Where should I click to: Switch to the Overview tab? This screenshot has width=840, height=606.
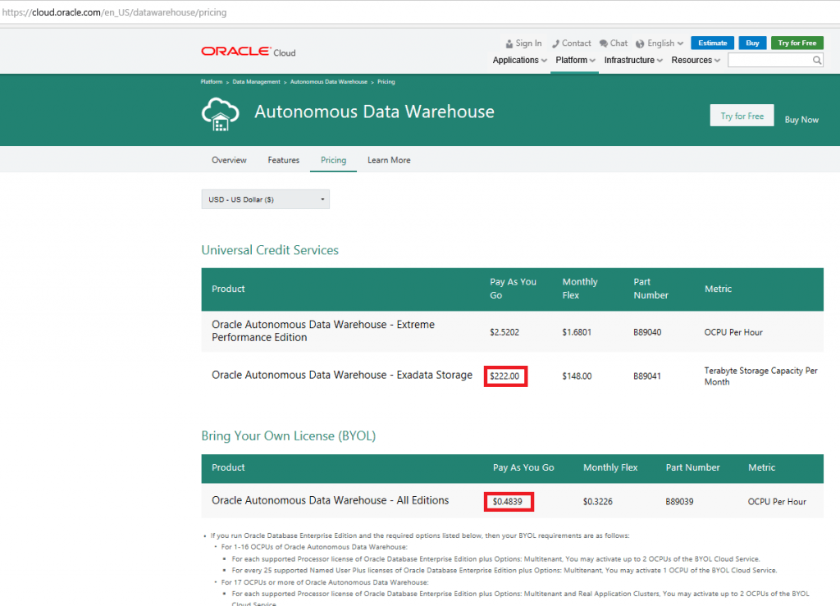pos(229,160)
